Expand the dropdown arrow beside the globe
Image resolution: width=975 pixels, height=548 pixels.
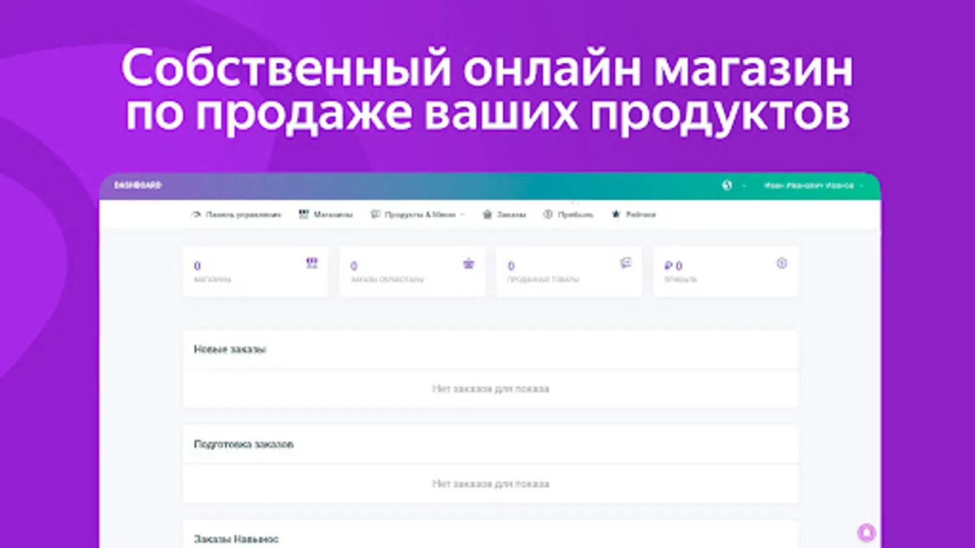[743, 186]
